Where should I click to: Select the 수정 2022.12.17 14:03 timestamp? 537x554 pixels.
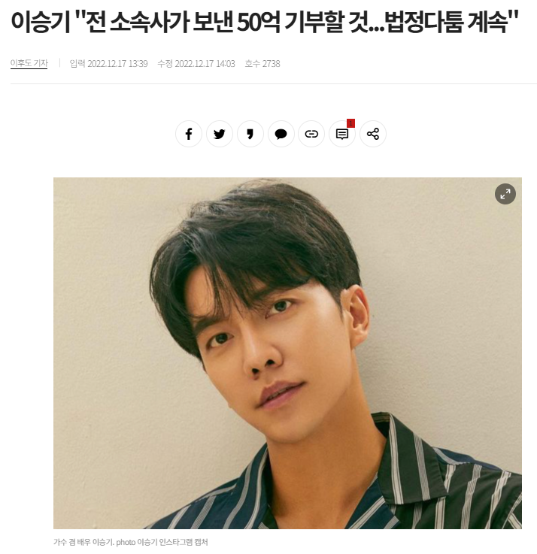pyautogui.click(x=196, y=64)
